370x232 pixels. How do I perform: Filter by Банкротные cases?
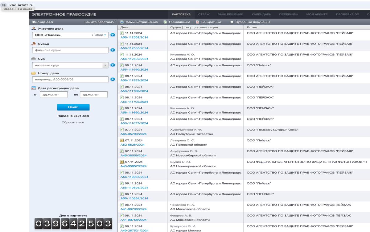(208, 22)
